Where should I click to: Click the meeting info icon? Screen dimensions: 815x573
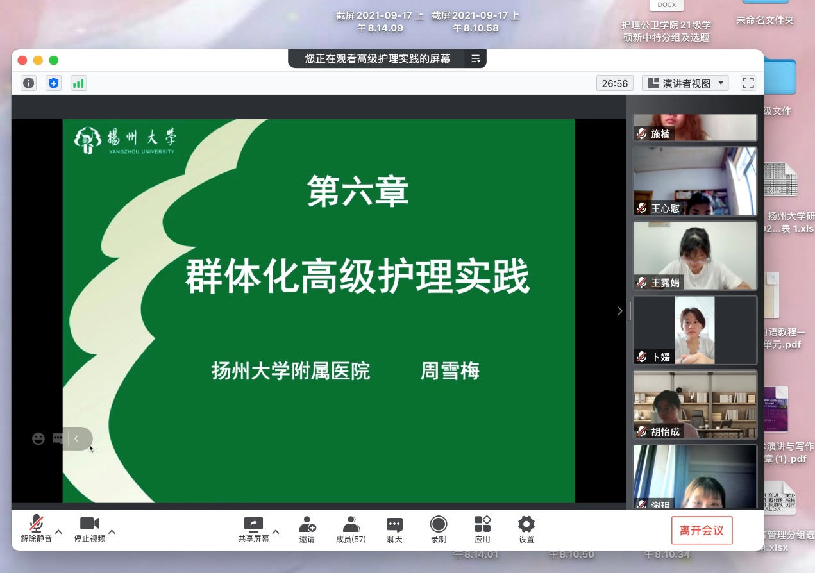(x=29, y=83)
